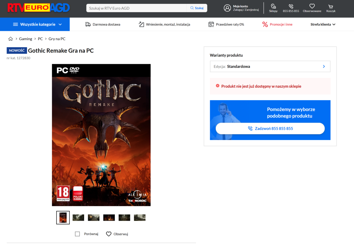Screen dimensions: 354x245
Task: Open Promocje i inne menu item
Action: tap(277, 24)
